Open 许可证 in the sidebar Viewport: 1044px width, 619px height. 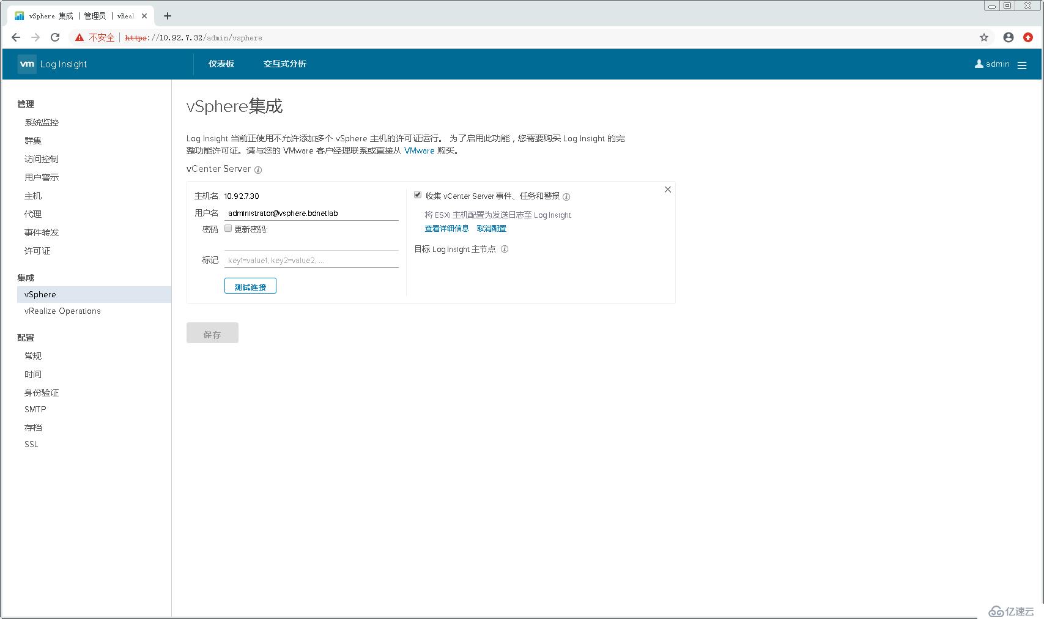(x=37, y=251)
